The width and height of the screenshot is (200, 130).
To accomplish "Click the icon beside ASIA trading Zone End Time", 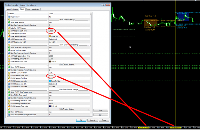I will 9,59.
